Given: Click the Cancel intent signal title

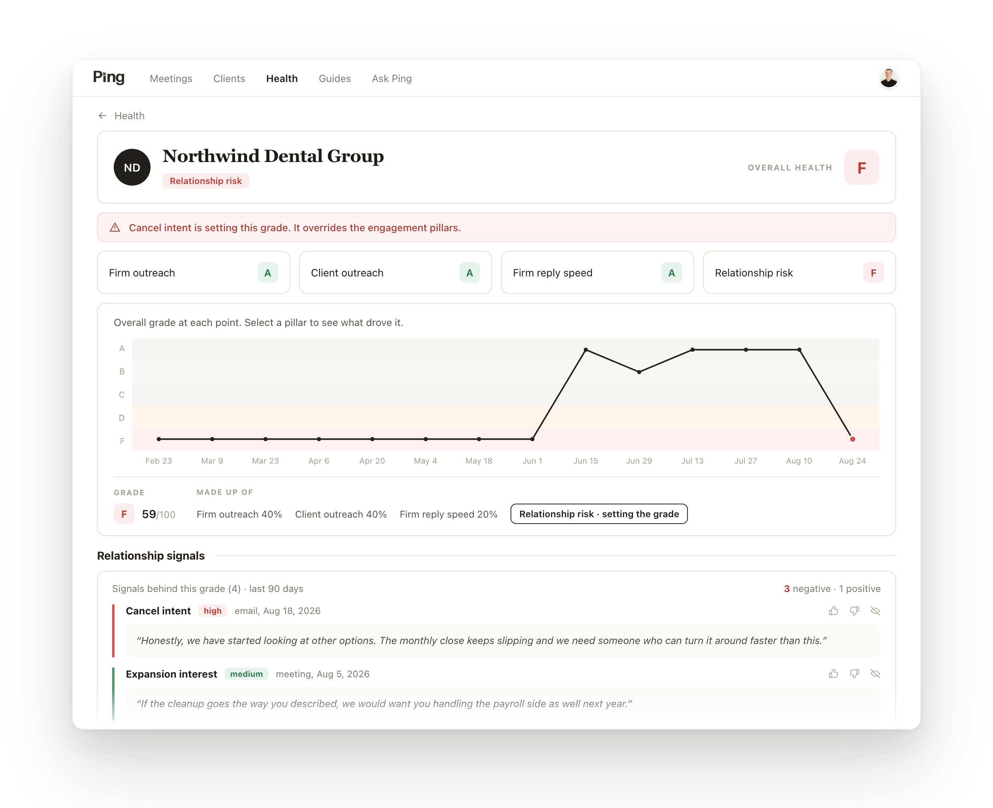Looking at the screenshot, I should tap(158, 611).
